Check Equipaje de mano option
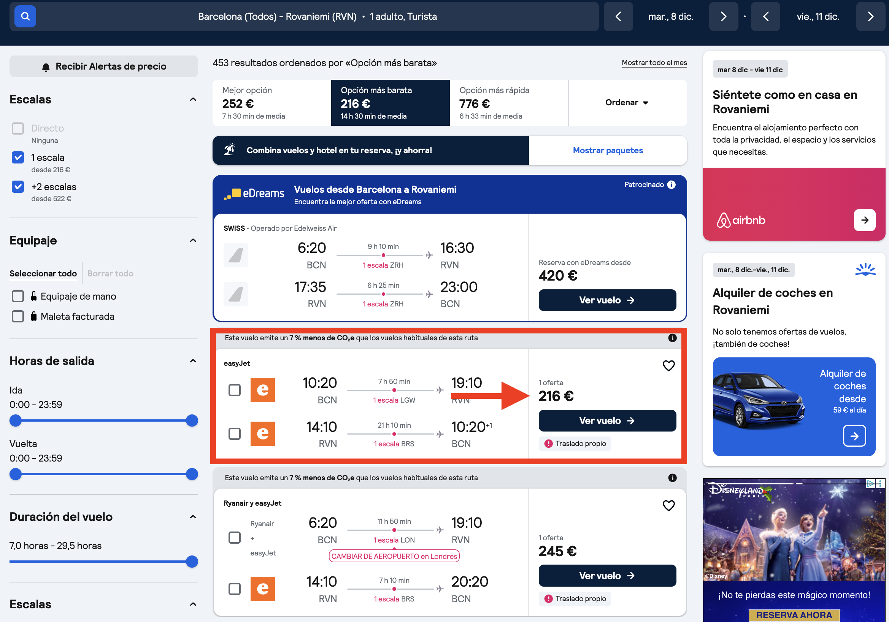This screenshot has width=889, height=622. tap(18, 296)
